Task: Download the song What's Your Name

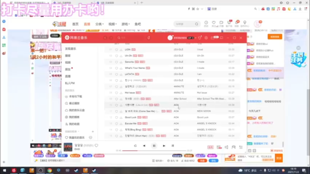Action: 121,68
